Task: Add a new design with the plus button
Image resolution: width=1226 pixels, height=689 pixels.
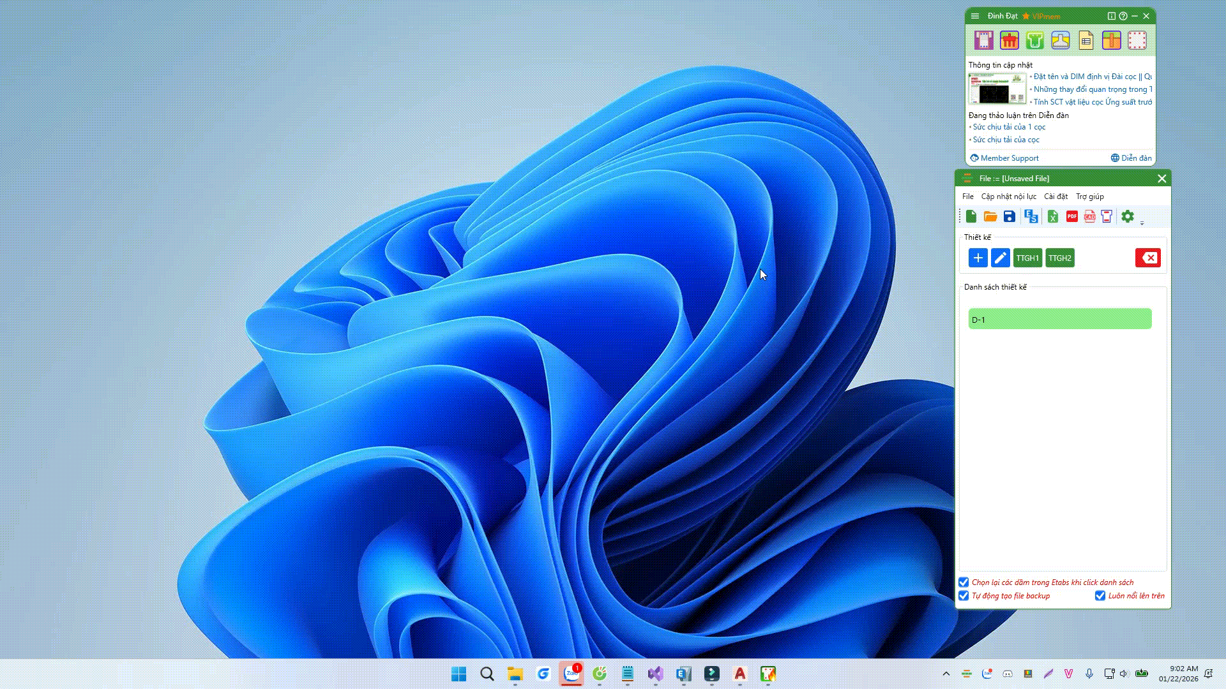Action: click(978, 258)
